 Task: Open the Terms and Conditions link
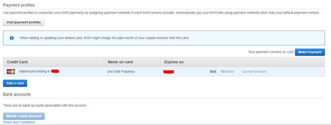pos(19,122)
